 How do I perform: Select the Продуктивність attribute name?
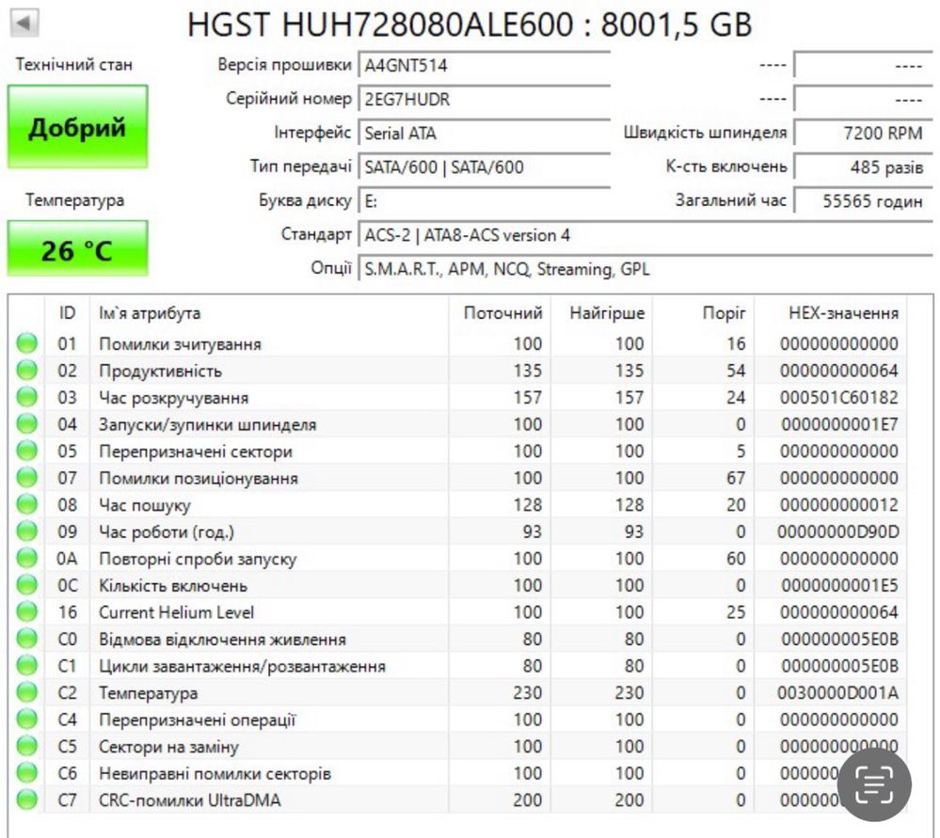(x=160, y=372)
